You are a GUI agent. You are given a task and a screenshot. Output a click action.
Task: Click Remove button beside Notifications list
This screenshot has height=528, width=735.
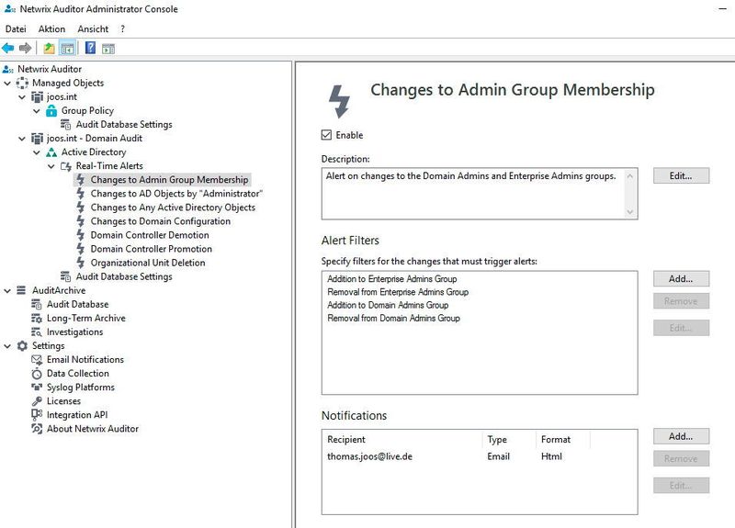pyautogui.click(x=681, y=458)
